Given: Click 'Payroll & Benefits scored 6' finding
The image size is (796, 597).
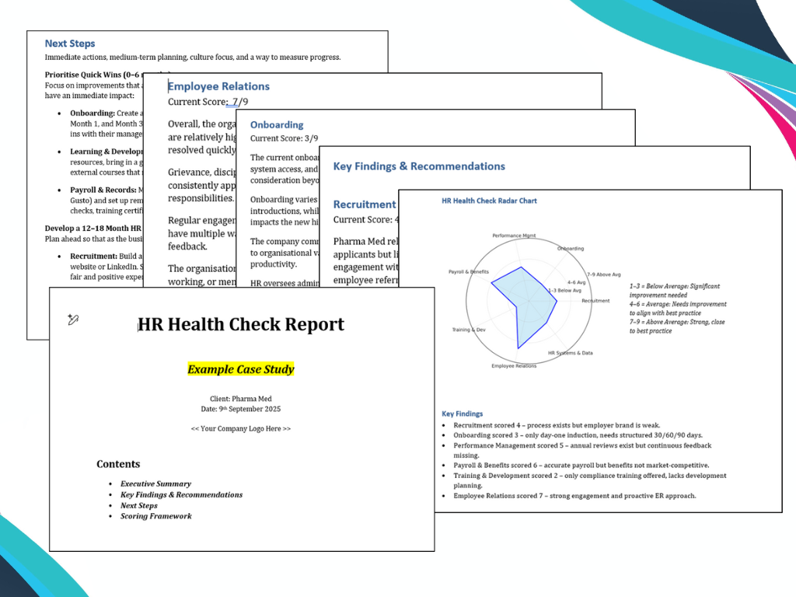Looking at the screenshot, I should [581, 466].
